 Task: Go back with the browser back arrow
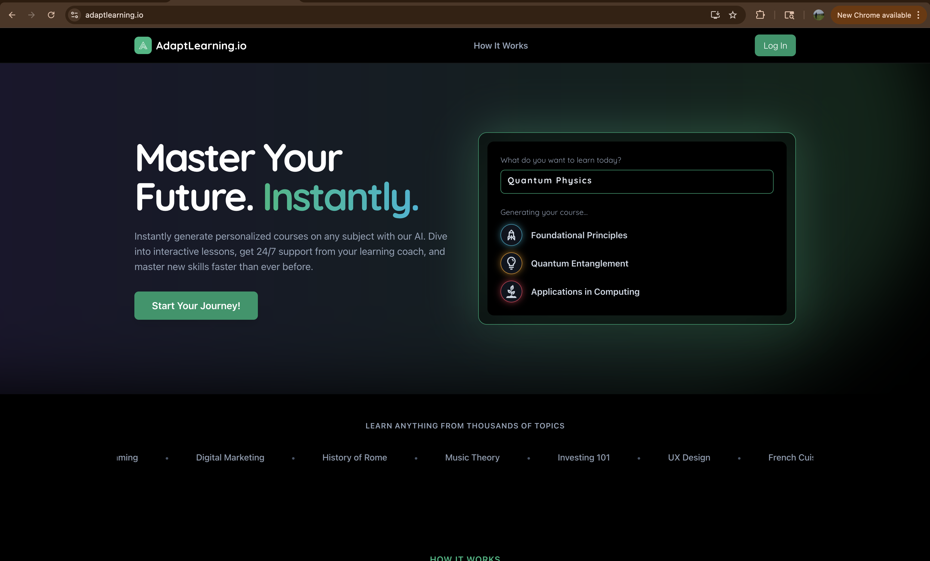tap(12, 15)
